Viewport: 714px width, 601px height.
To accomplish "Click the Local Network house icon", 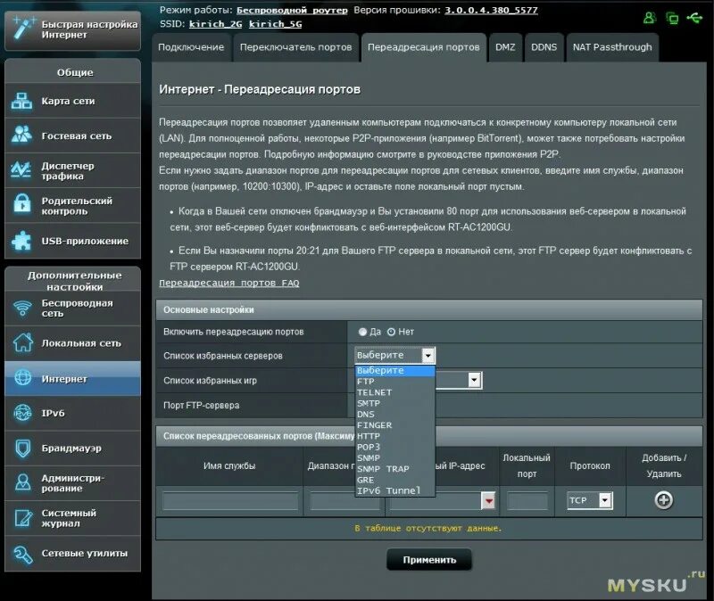I will (x=23, y=342).
